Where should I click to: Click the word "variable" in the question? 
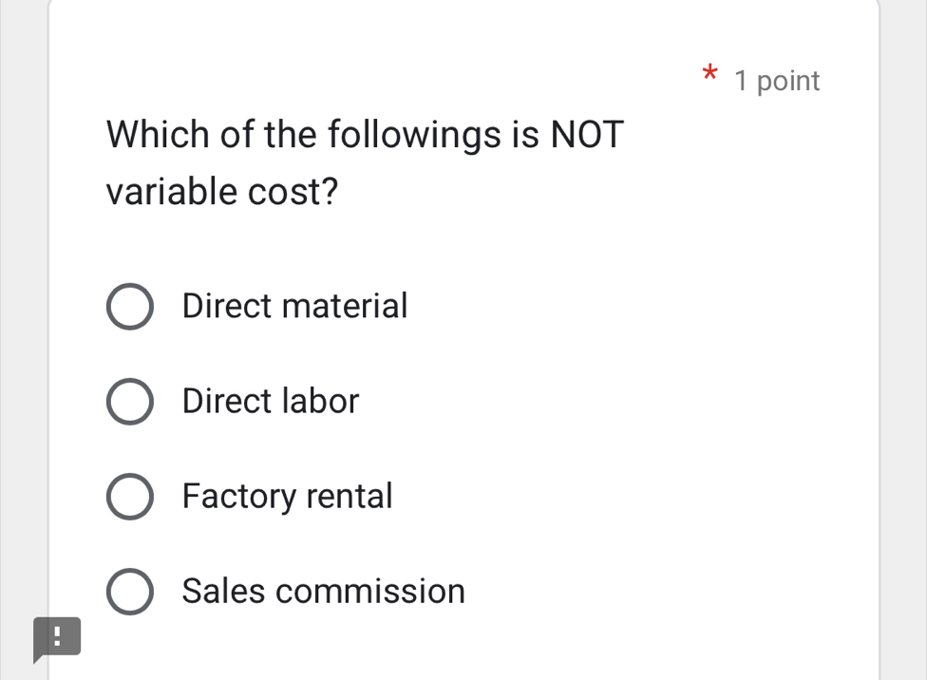pyautogui.click(x=172, y=192)
